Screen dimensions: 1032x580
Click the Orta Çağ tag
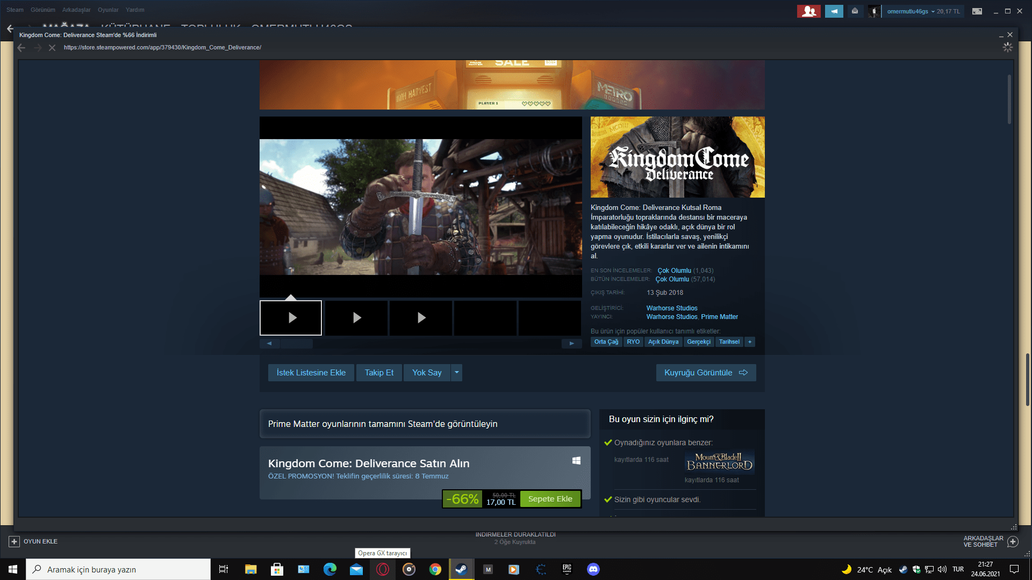coord(606,342)
